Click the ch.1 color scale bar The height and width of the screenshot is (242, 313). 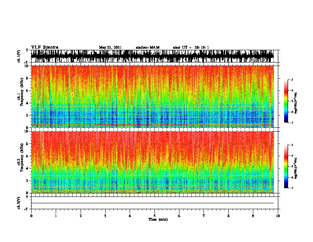click(286, 101)
